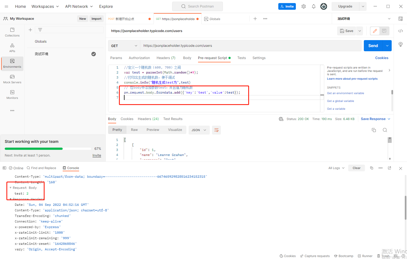Screen dimensions: 407x259
Task: Open response Headers (24) tab
Action: point(148,119)
